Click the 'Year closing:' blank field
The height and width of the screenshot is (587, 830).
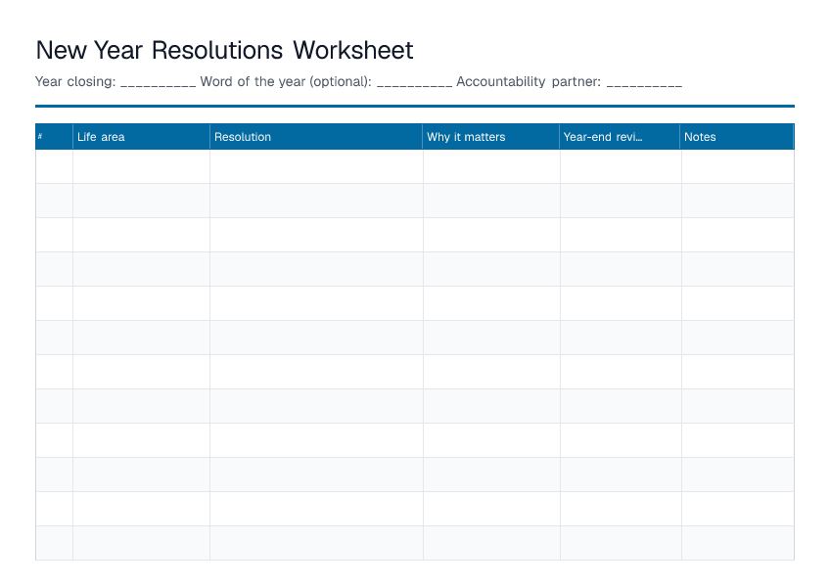[x=158, y=82]
